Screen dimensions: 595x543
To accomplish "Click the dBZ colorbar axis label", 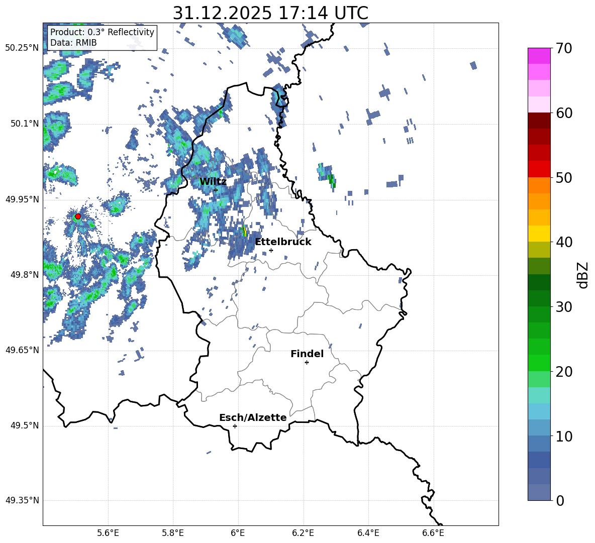I will tap(583, 275).
